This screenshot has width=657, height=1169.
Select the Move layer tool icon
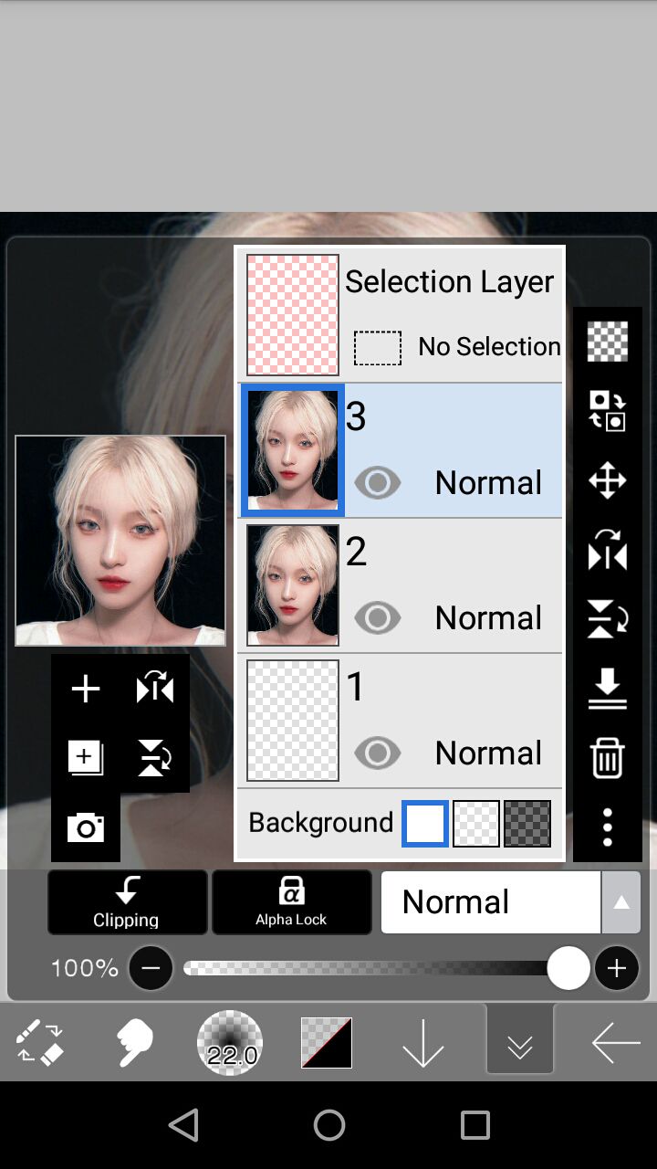(607, 480)
